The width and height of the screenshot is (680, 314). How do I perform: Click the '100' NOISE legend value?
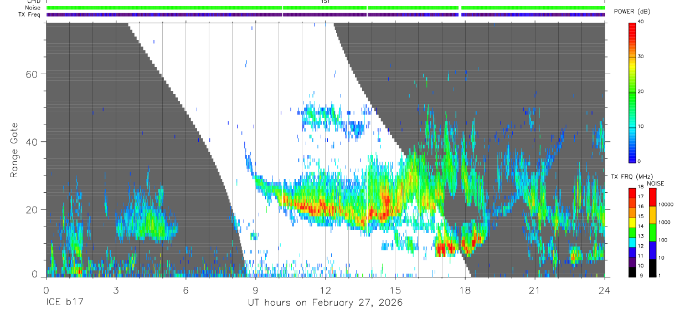[663, 240]
